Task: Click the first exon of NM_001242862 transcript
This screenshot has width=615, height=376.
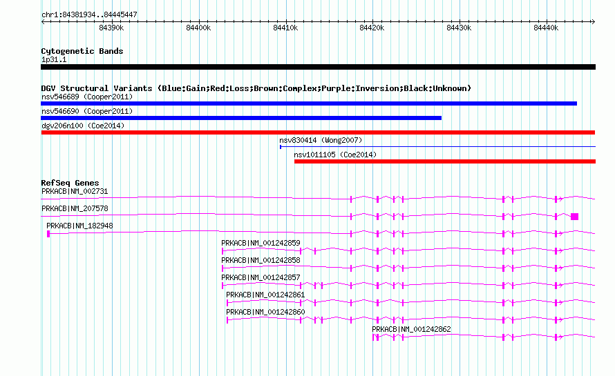Action: pos(374,337)
